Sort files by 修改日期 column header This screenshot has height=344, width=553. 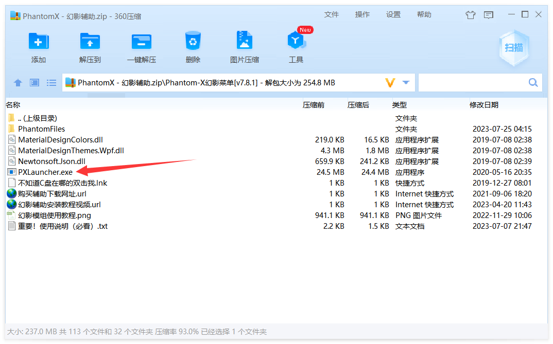coord(483,105)
